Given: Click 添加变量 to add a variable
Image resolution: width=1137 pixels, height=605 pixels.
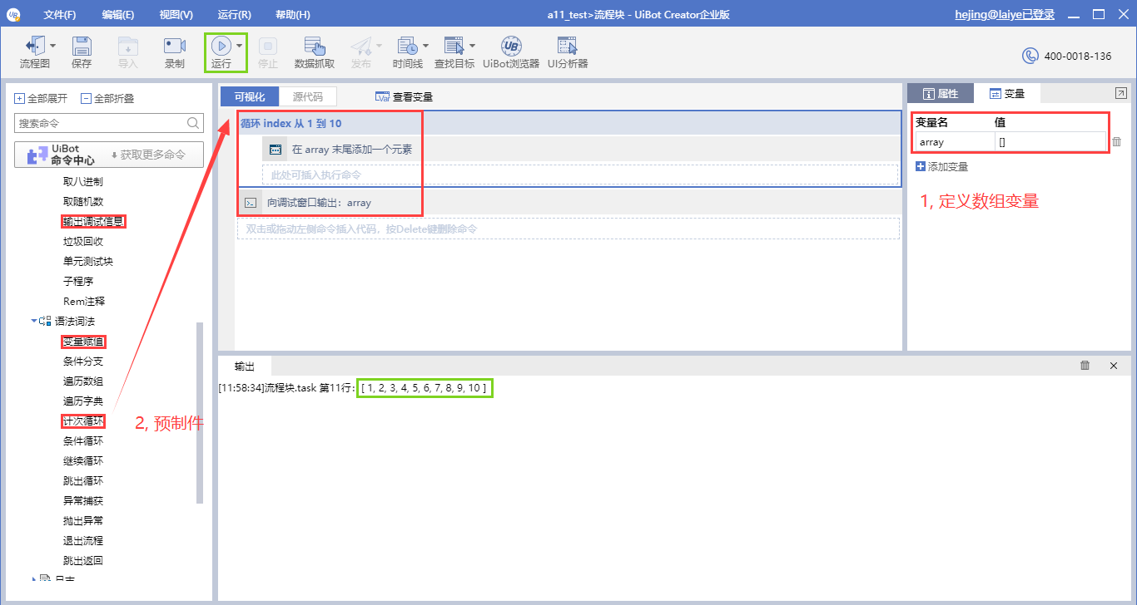Looking at the screenshot, I should 942,167.
